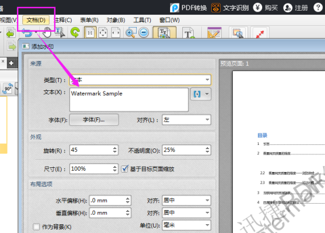Select the marquee zoom-in tool

tap(131, 32)
